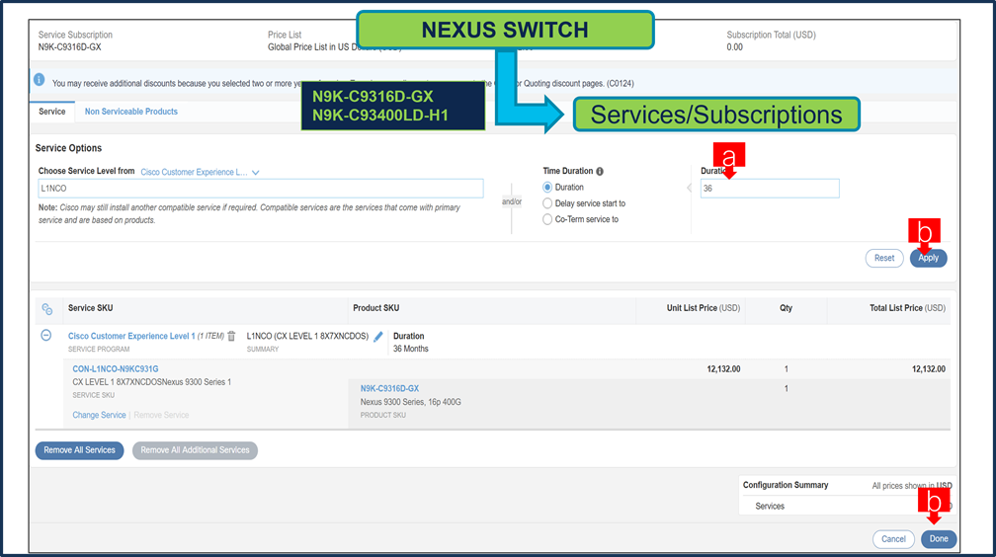Click Remove All Additional Services button
The image size is (996, 557).
(x=195, y=450)
